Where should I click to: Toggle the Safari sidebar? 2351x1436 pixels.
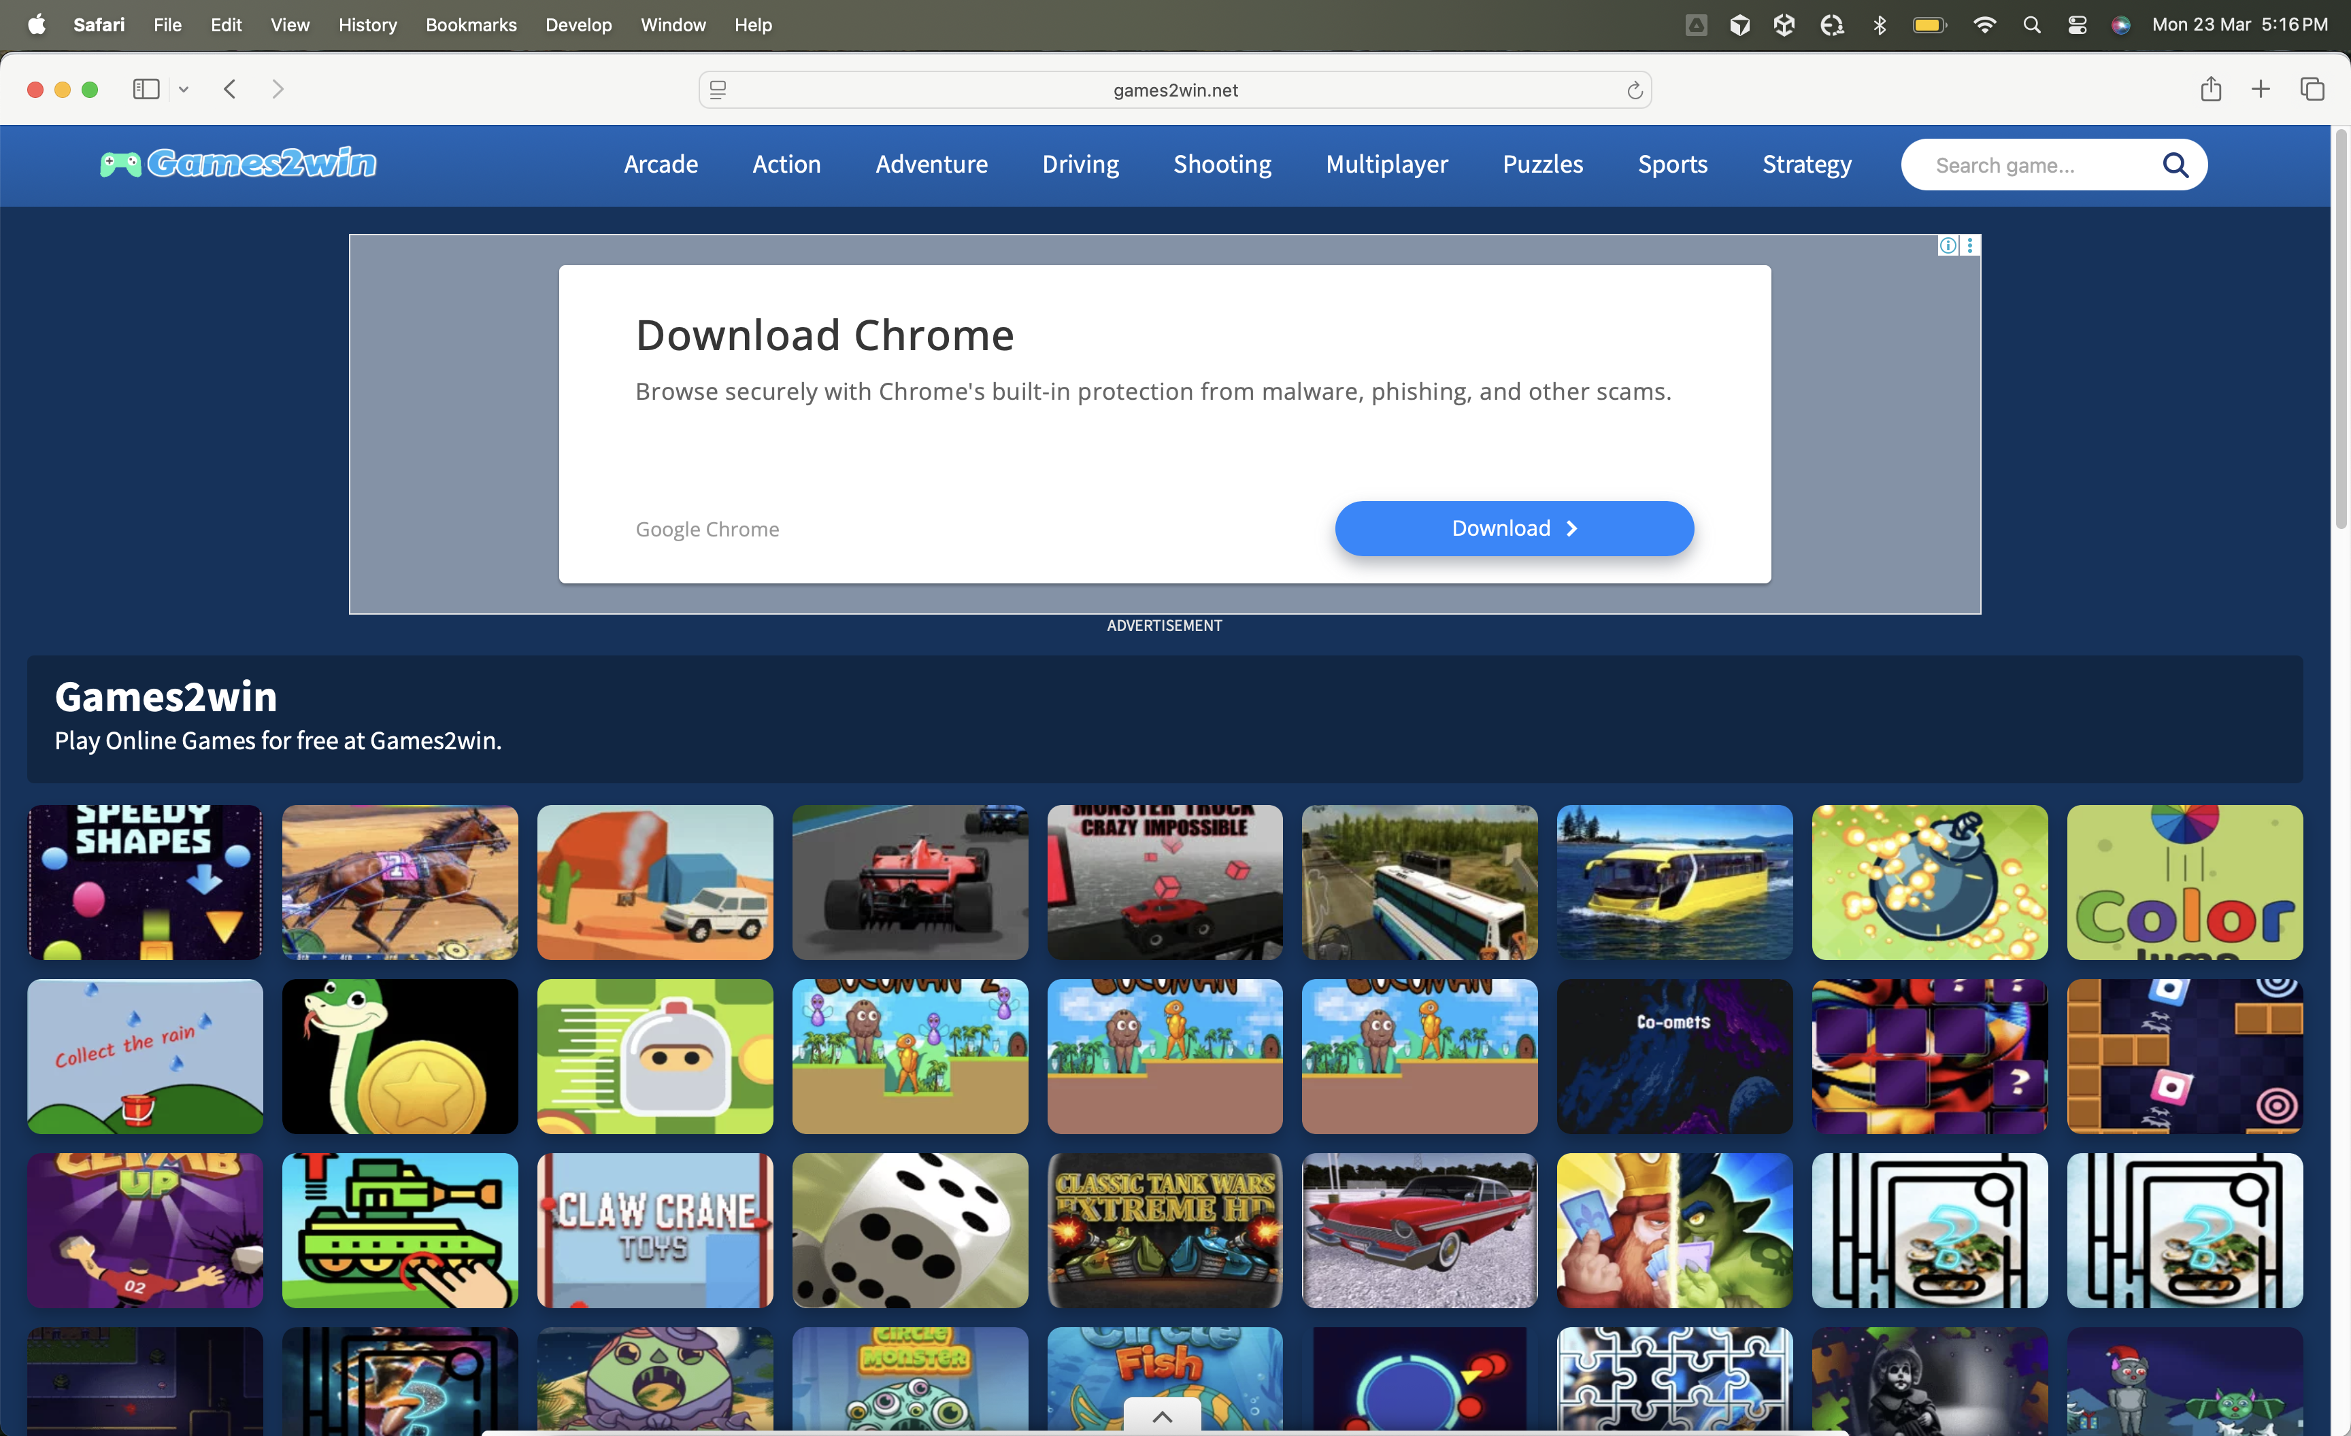(x=145, y=90)
